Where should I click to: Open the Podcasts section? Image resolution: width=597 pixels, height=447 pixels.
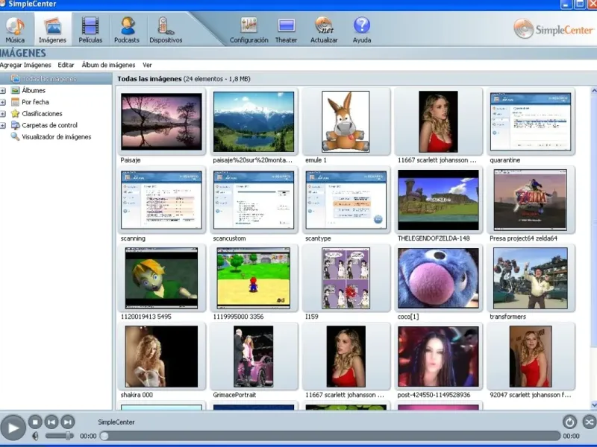[127, 30]
